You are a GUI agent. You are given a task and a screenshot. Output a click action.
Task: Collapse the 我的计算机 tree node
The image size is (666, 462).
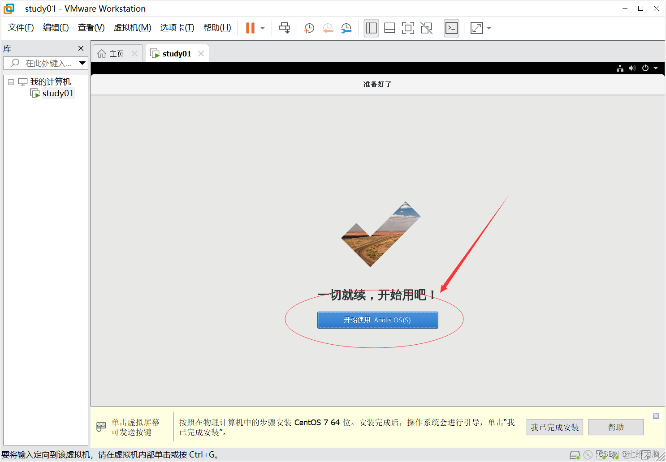coord(11,82)
